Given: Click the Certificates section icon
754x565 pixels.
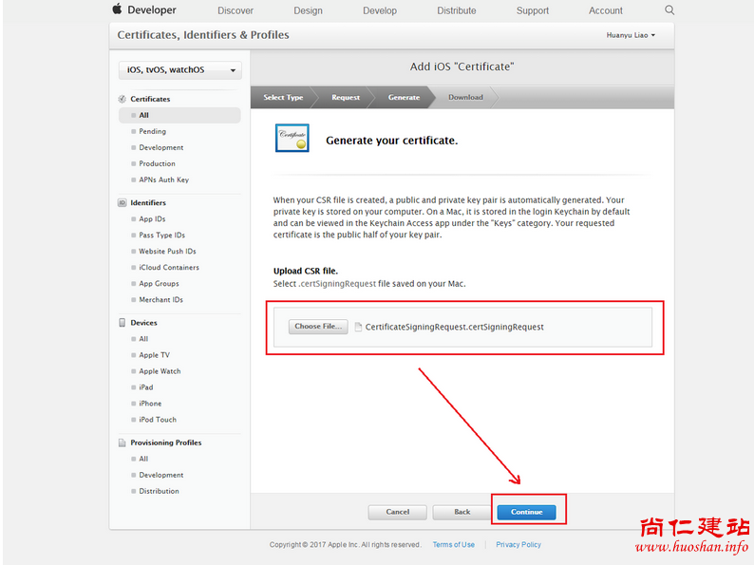Looking at the screenshot, I should pyautogui.click(x=122, y=99).
